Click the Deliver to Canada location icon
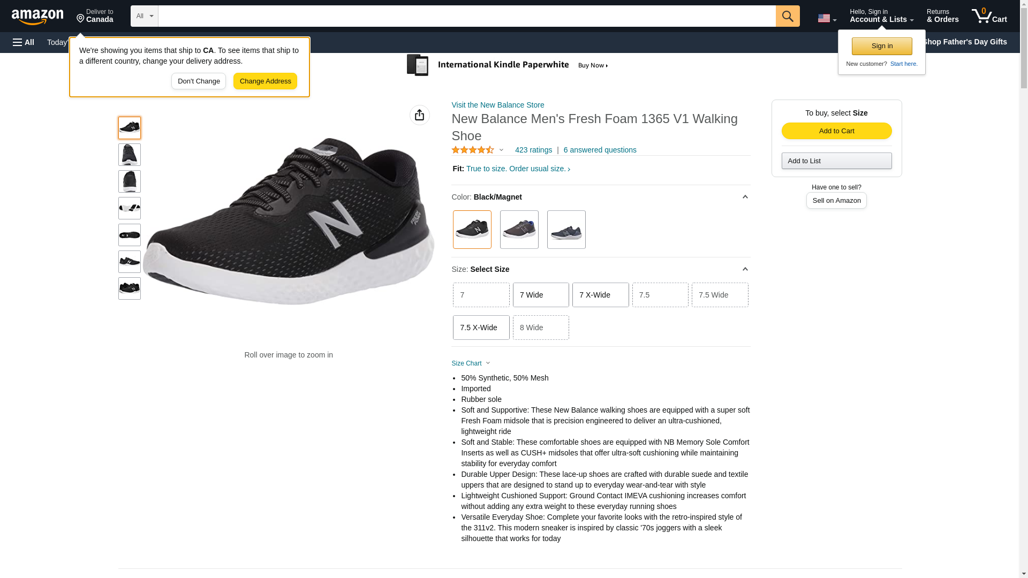Image resolution: width=1028 pixels, height=578 pixels. [81, 19]
